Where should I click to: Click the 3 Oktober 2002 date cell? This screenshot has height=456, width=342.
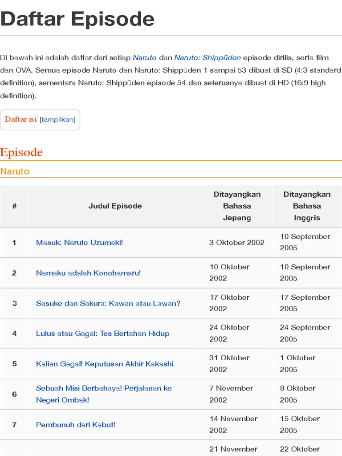pos(236,243)
